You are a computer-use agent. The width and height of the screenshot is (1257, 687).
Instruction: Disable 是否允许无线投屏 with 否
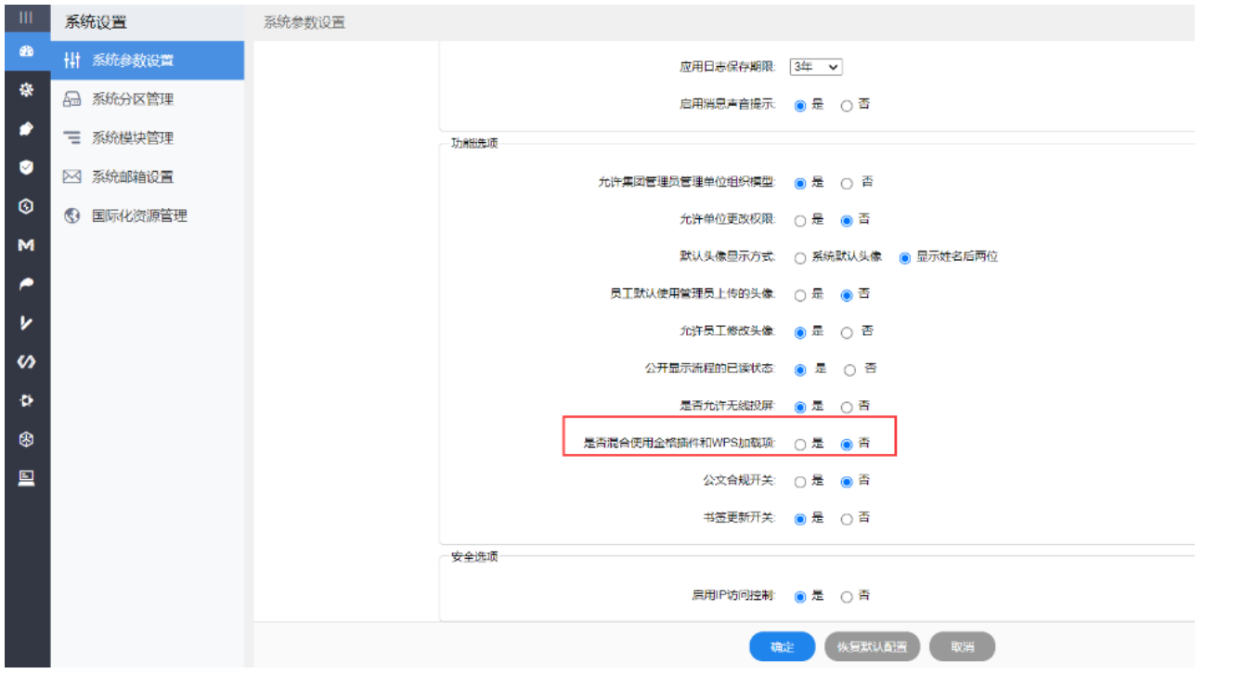coord(847,407)
